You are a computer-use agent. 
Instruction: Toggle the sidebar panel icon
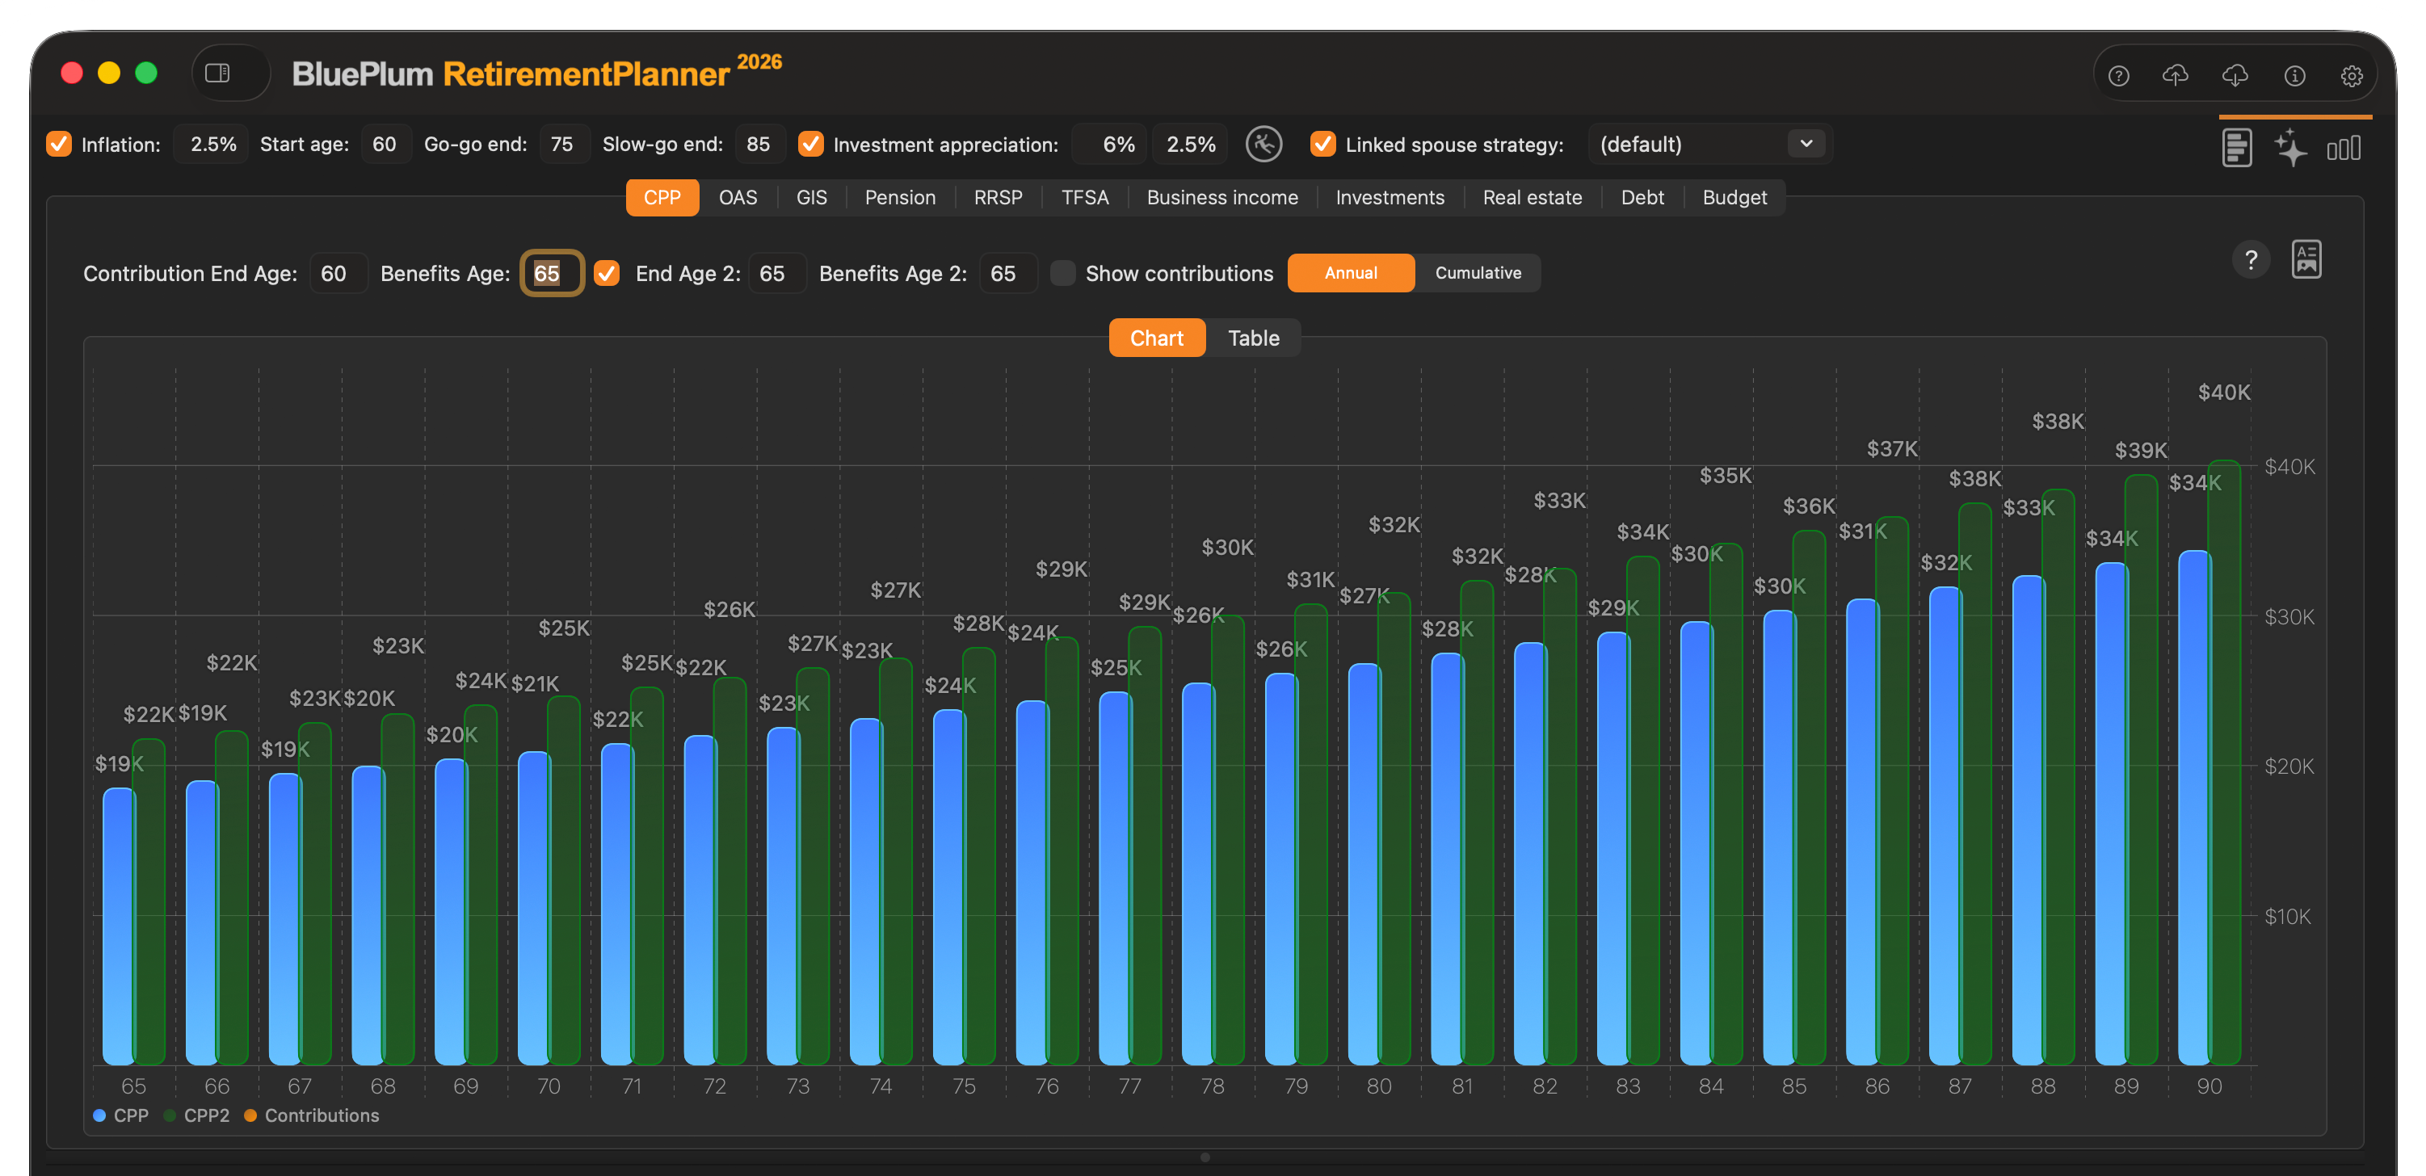pyautogui.click(x=217, y=73)
